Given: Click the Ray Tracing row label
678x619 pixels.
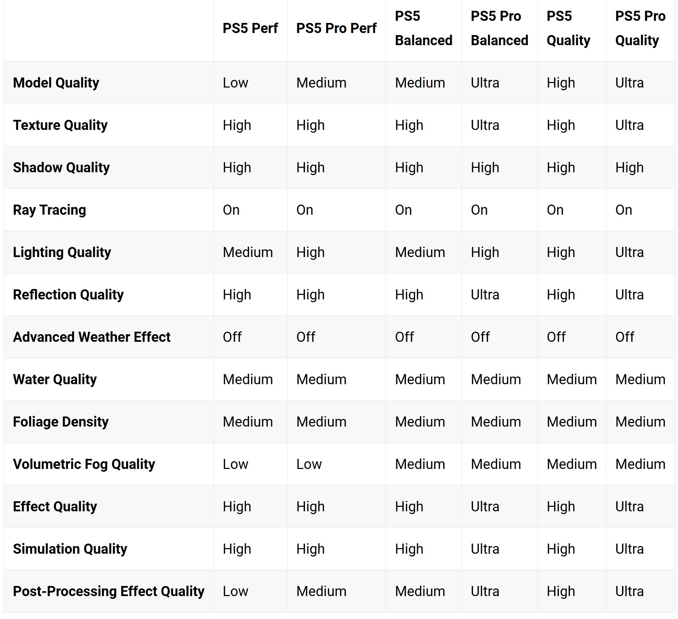Looking at the screenshot, I should click(x=49, y=210).
